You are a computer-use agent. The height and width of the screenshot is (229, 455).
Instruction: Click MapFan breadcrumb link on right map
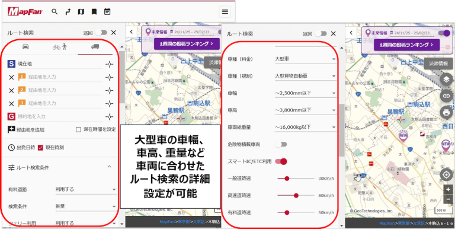[x=387, y=223]
